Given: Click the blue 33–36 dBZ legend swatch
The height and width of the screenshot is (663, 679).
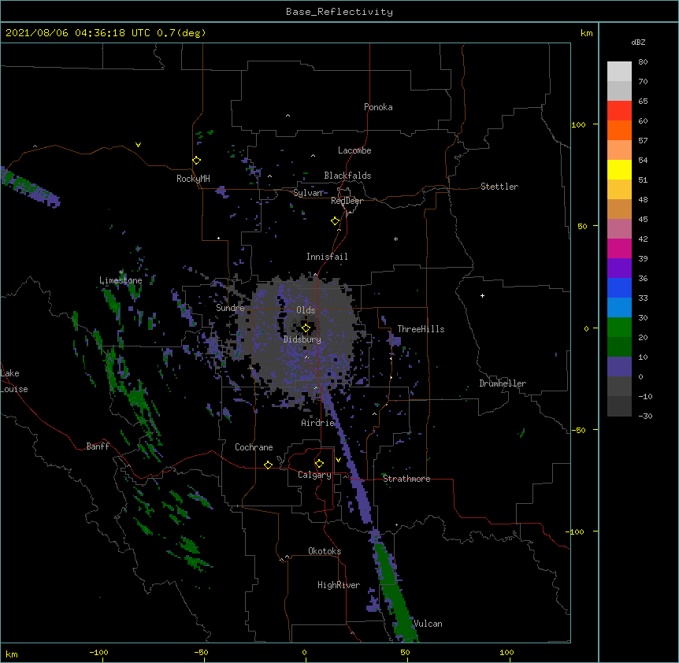Looking at the screenshot, I should click(x=619, y=287).
